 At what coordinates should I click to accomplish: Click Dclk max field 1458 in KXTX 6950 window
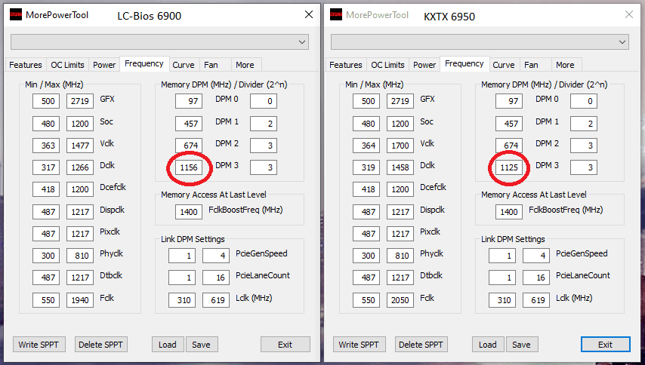click(x=400, y=167)
